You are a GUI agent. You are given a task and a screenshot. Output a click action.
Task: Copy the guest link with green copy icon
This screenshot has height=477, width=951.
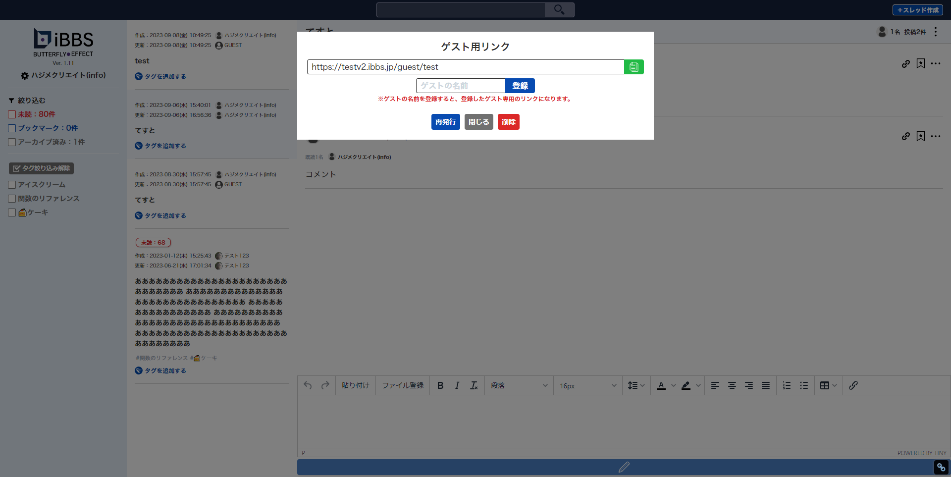(x=634, y=67)
